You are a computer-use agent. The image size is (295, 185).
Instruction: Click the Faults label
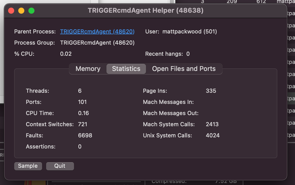pyautogui.click(x=34, y=135)
